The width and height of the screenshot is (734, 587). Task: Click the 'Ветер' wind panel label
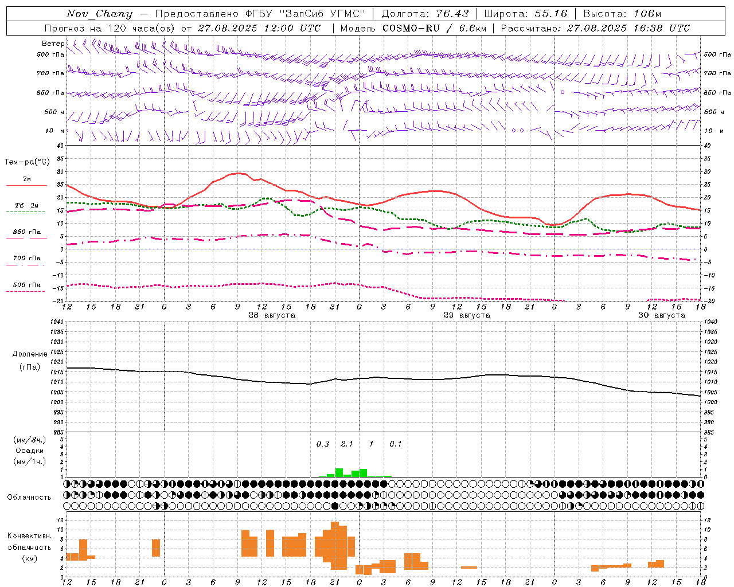[53, 44]
